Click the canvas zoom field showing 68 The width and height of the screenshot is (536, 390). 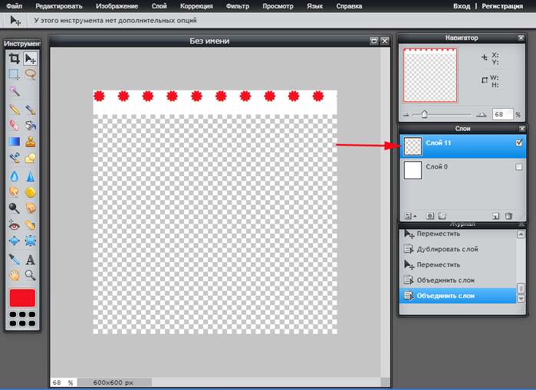[x=64, y=382]
